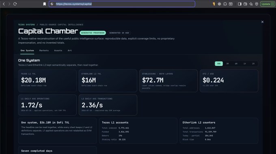Image resolution: width=276 pixels, height=154 pixels.
Task: Open the diamond-shaped extension icon
Action: tap(219, 4)
